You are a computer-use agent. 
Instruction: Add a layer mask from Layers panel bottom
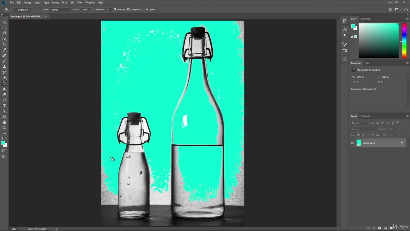click(380, 228)
